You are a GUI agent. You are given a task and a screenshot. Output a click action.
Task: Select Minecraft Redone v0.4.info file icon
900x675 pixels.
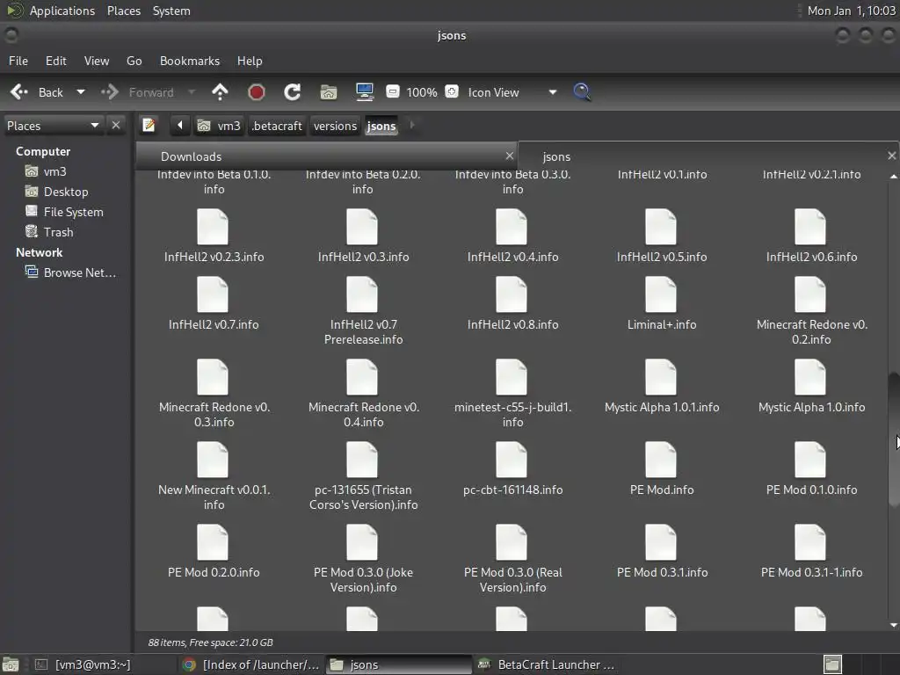(x=362, y=378)
